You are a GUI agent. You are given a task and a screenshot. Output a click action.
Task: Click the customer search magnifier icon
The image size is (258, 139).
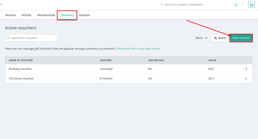[162, 4]
